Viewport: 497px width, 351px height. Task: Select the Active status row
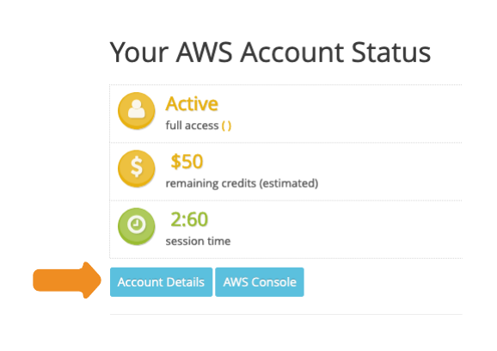285,114
